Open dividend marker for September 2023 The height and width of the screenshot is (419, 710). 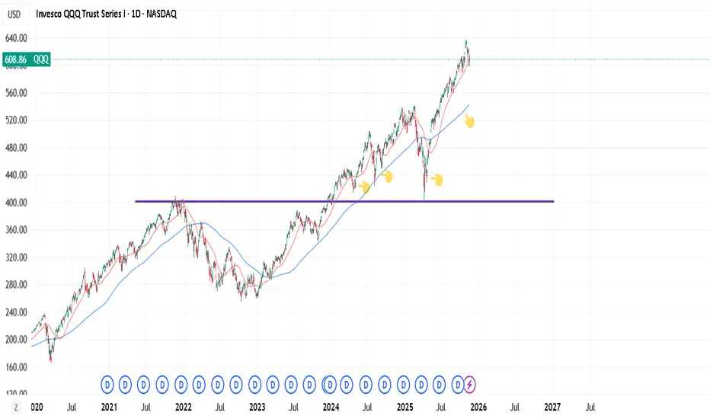[309, 385]
